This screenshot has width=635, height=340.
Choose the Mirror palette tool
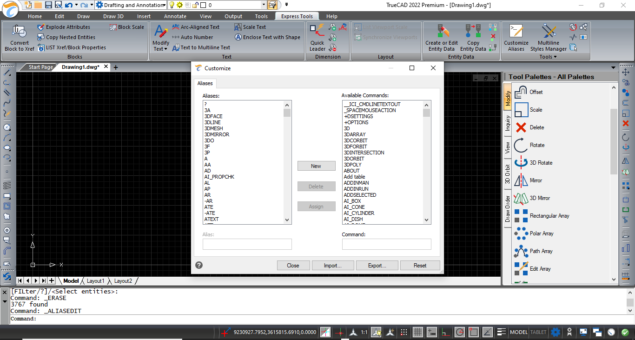coord(529,180)
